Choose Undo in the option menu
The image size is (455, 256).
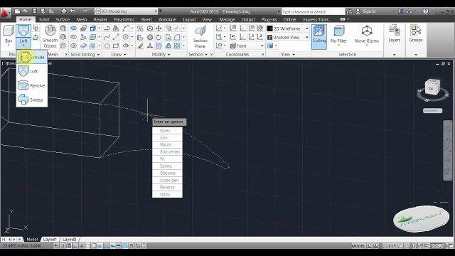(x=167, y=194)
